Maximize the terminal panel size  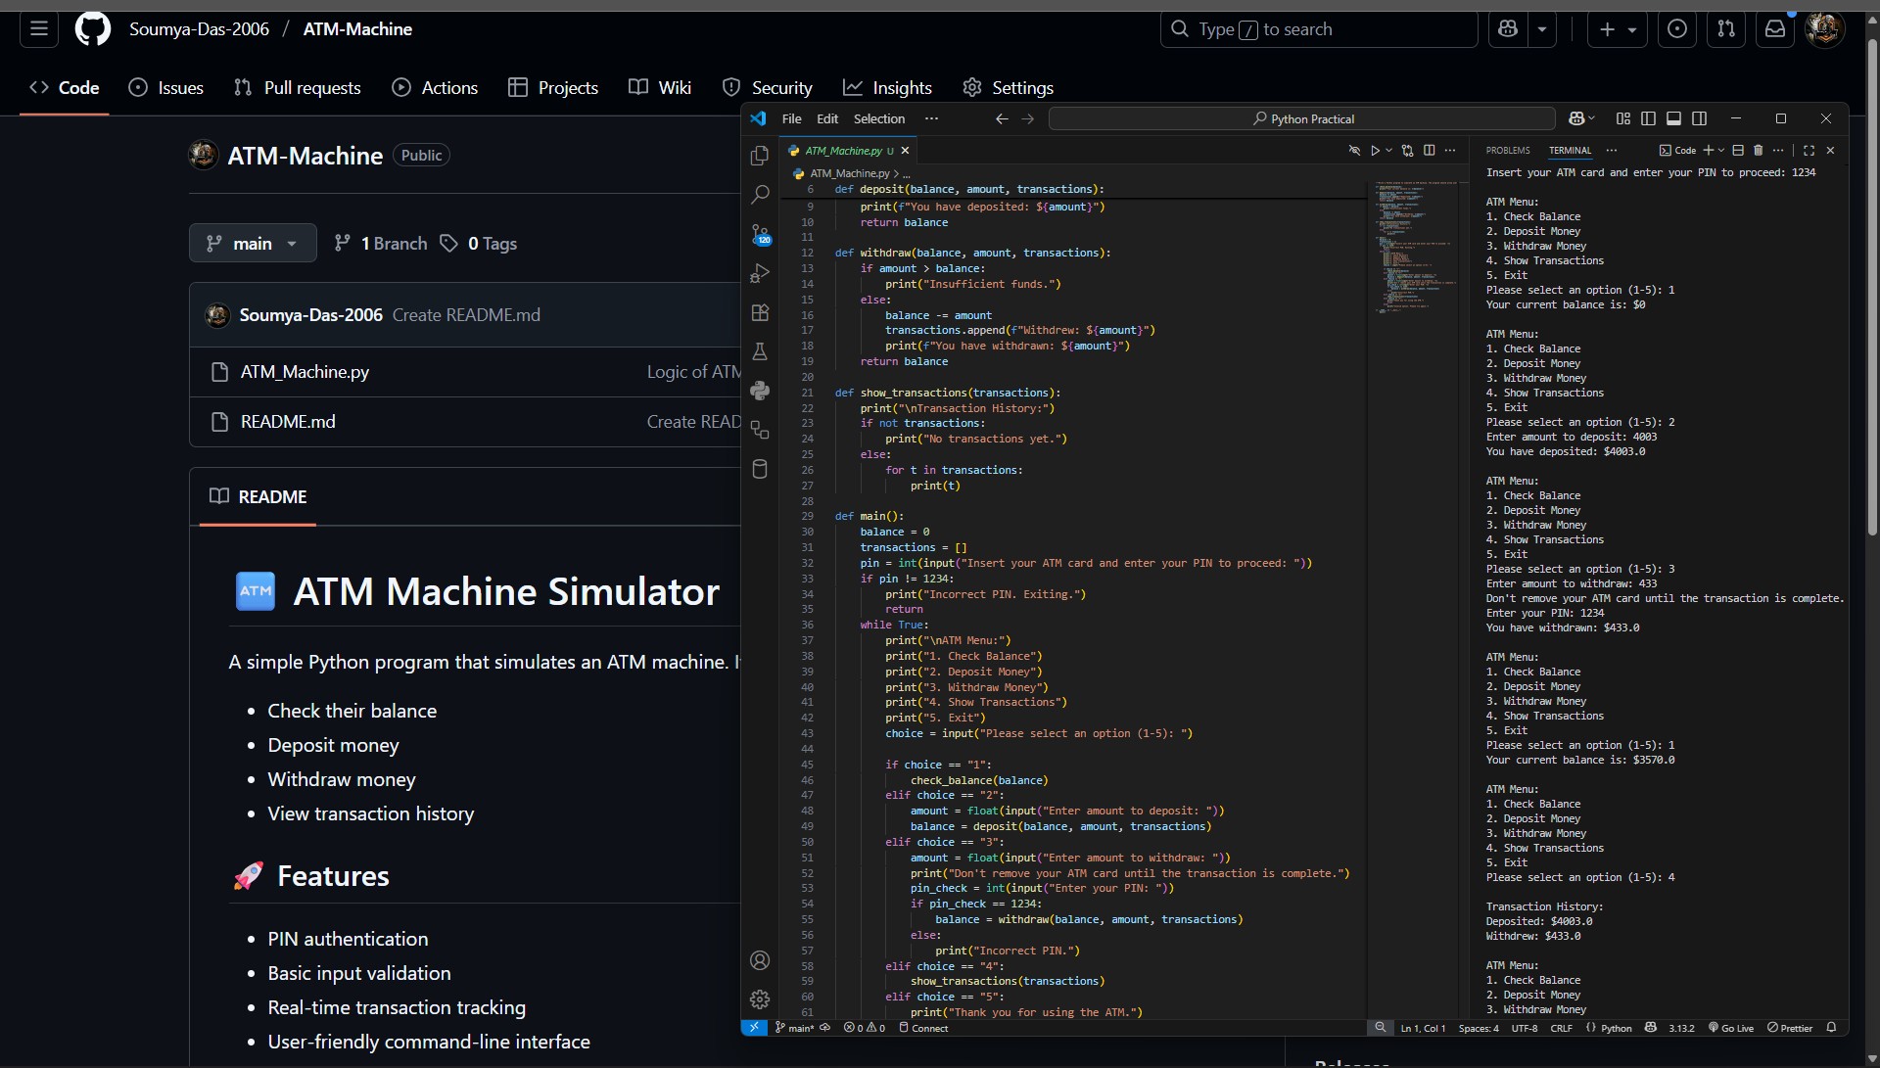[1809, 151]
